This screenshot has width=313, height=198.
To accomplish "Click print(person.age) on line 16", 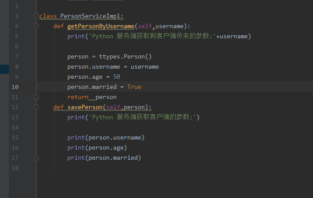I will click(97, 147).
